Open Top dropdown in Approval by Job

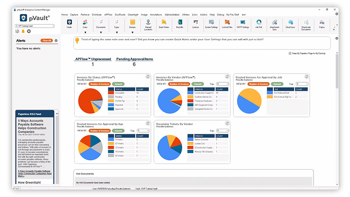click(302, 84)
